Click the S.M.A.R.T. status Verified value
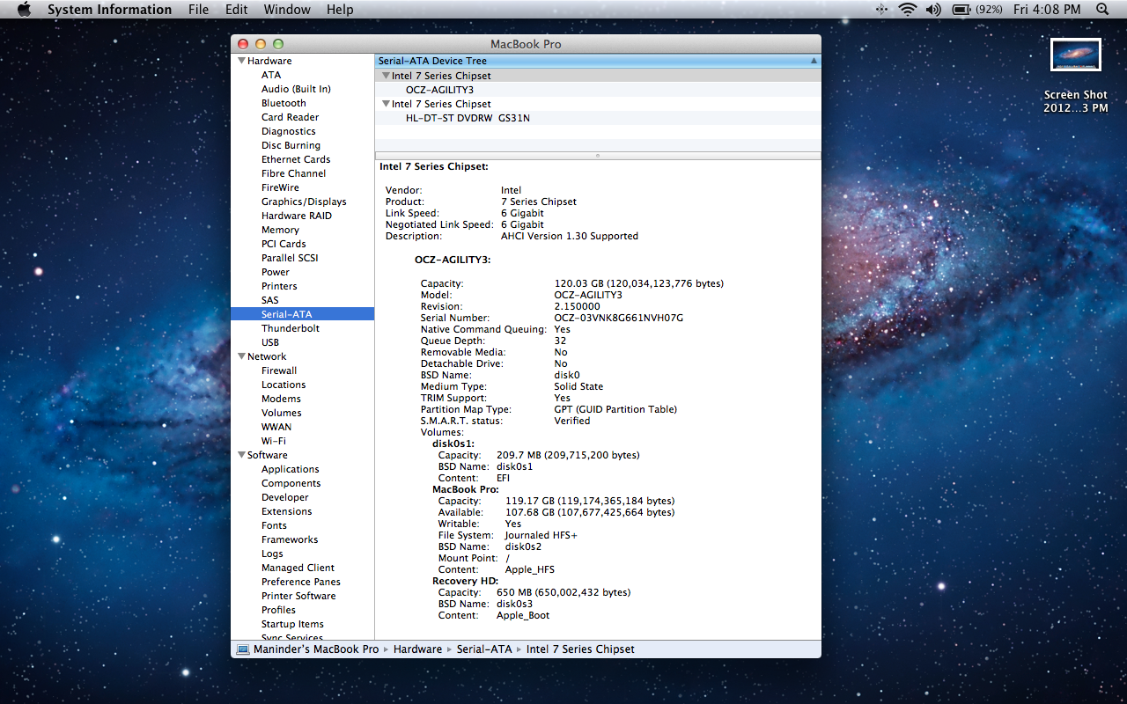The height and width of the screenshot is (704, 1127). click(572, 421)
